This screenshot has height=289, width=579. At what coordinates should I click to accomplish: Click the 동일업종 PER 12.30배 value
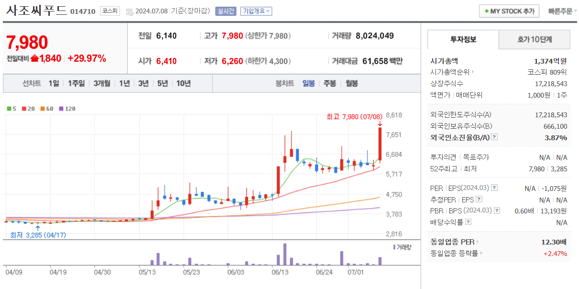(x=554, y=242)
